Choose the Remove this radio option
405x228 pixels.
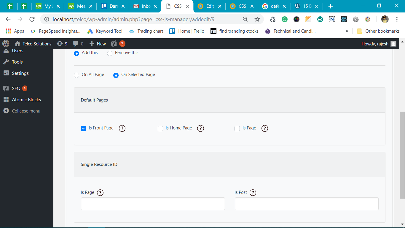[110, 53]
